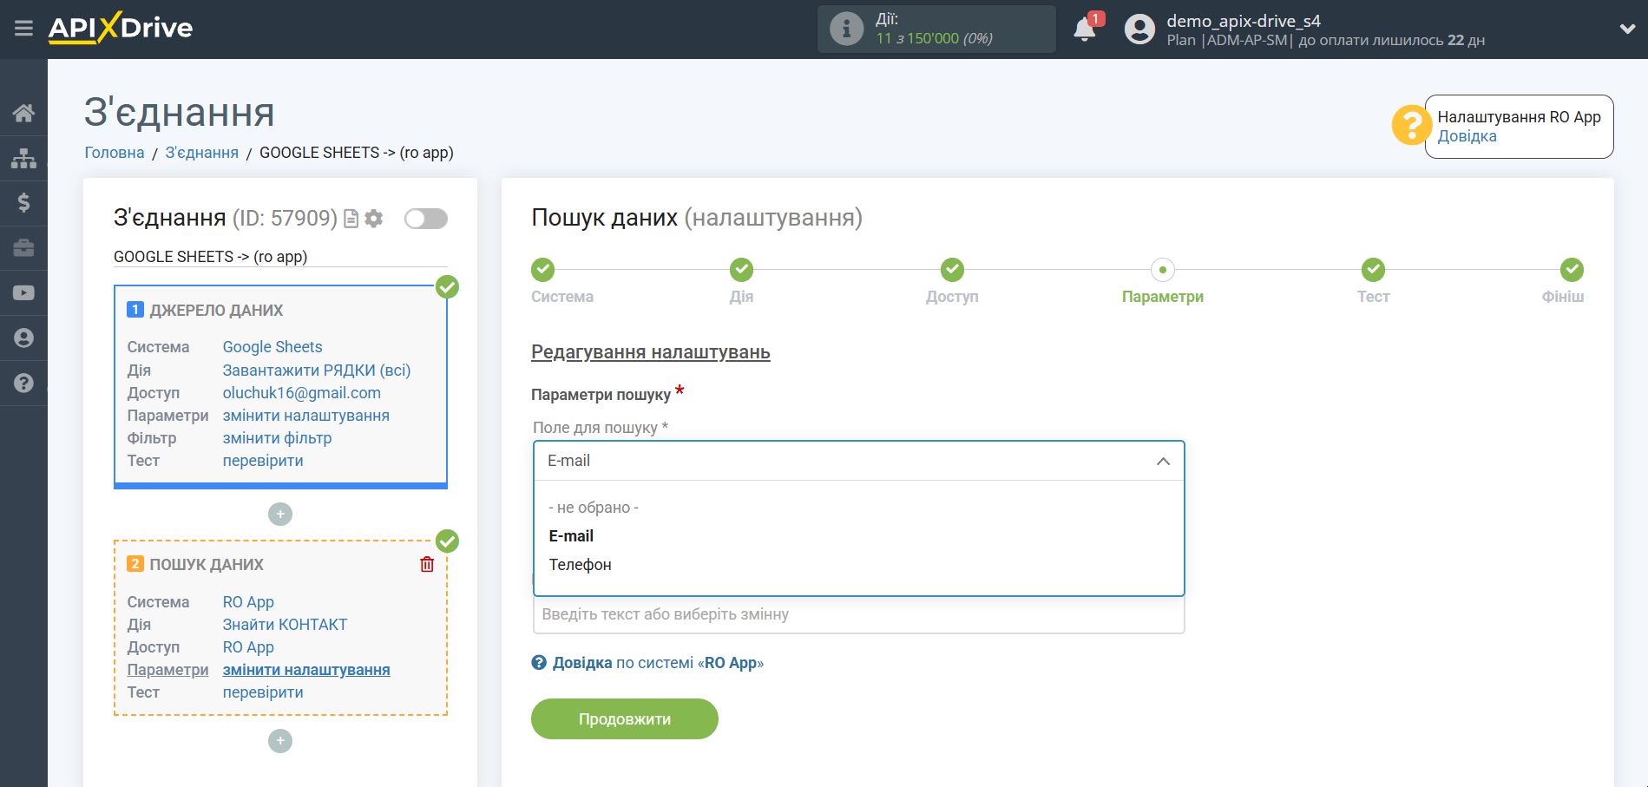The image size is (1648, 787).
Task: Collapse the Поле для пошуку dropdown
Action: pyautogui.click(x=1163, y=461)
